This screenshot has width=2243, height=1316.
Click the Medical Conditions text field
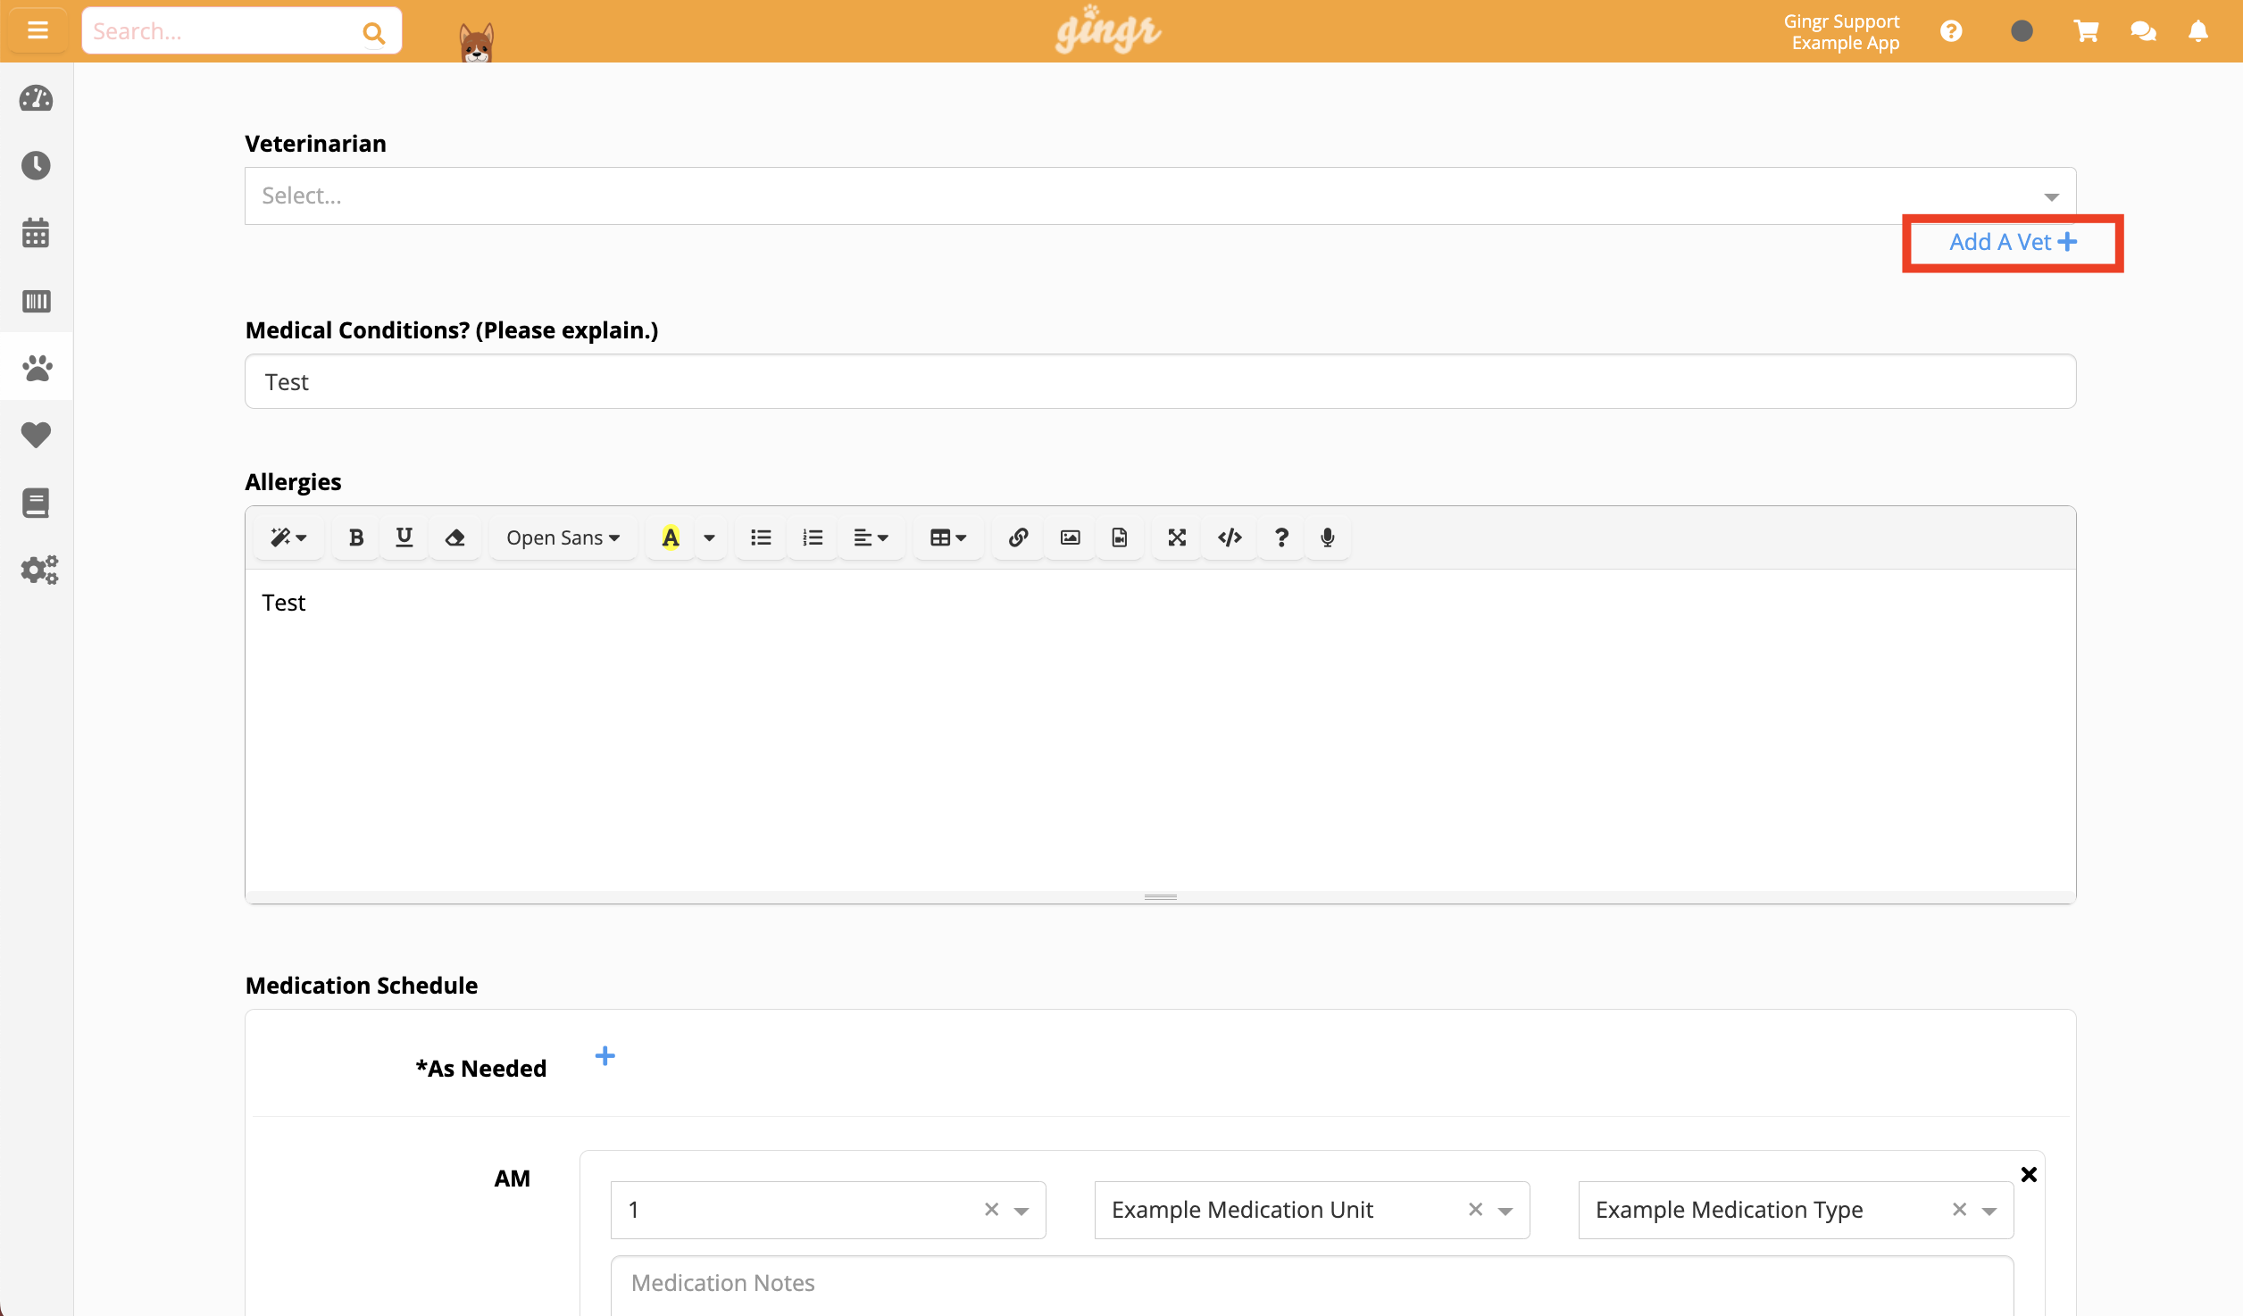1160,381
